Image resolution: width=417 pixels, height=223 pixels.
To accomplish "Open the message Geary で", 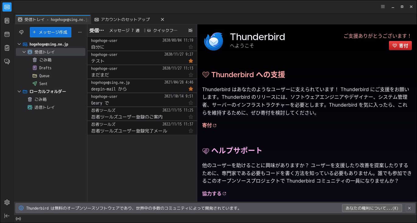I will tap(142, 100).
